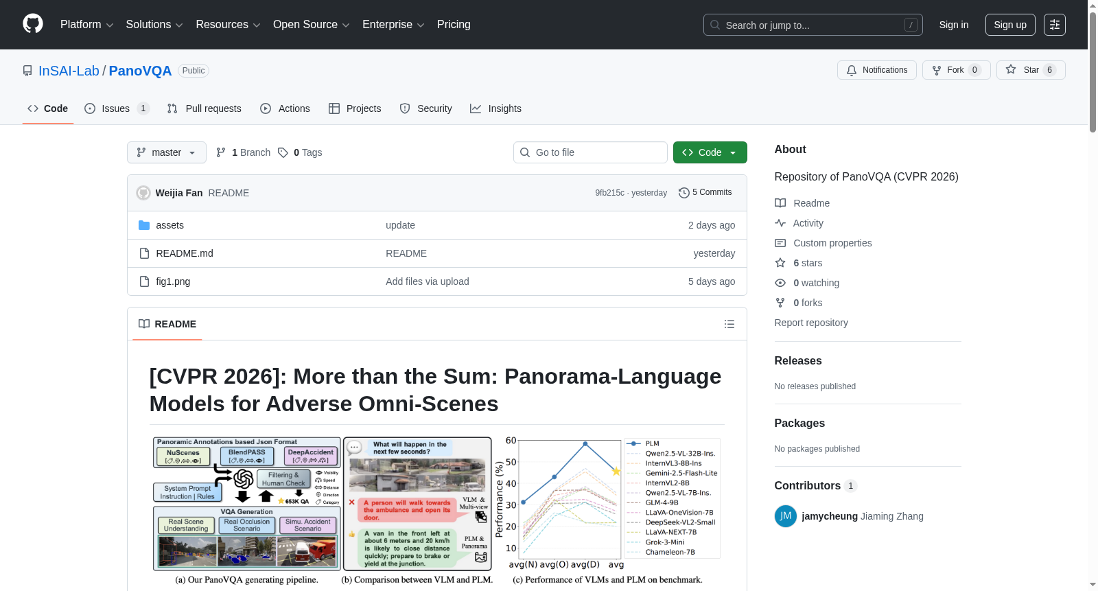Select the README tab heading
The width and height of the screenshot is (1098, 591).
tap(167, 324)
